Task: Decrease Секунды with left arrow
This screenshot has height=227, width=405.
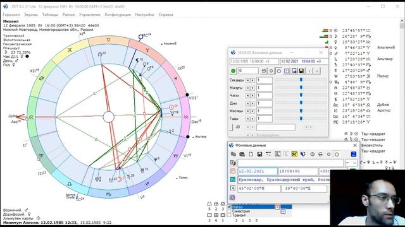Action: pyautogui.click(x=247, y=80)
